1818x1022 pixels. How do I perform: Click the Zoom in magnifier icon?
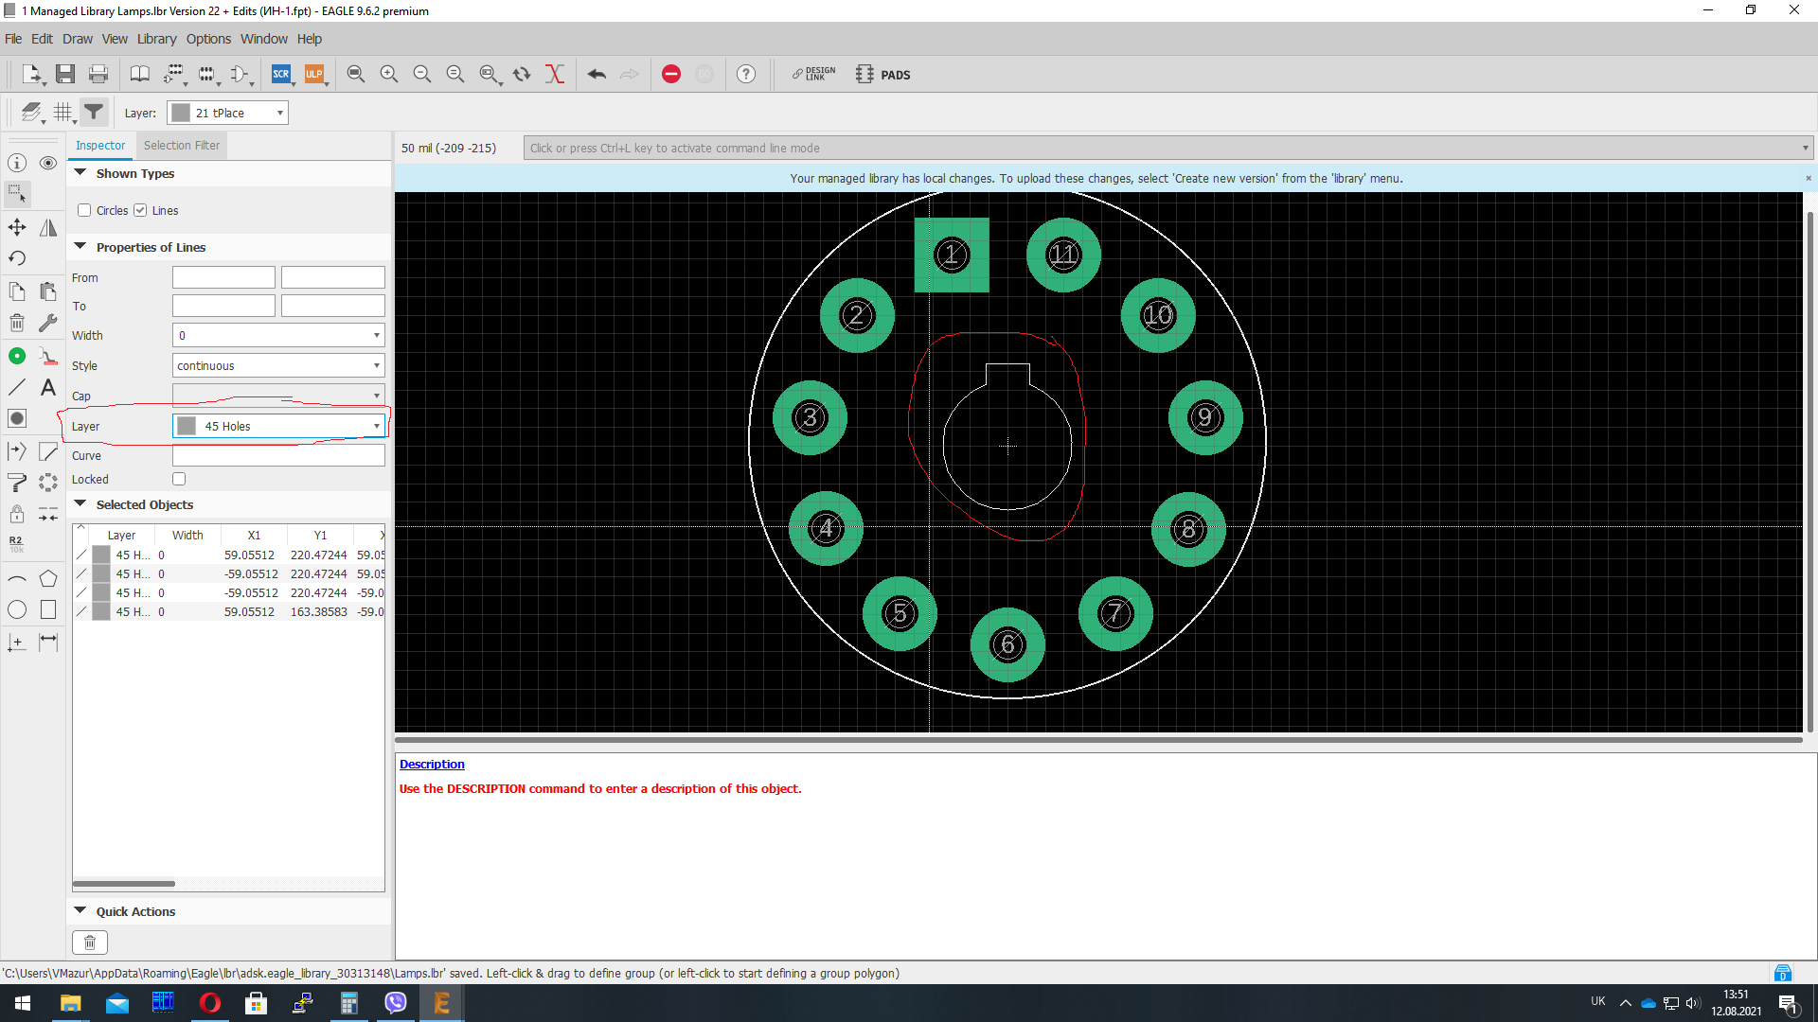point(389,74)
